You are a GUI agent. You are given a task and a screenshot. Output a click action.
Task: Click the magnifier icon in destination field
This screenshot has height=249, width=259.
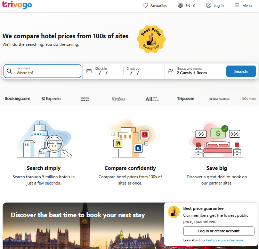9,71
